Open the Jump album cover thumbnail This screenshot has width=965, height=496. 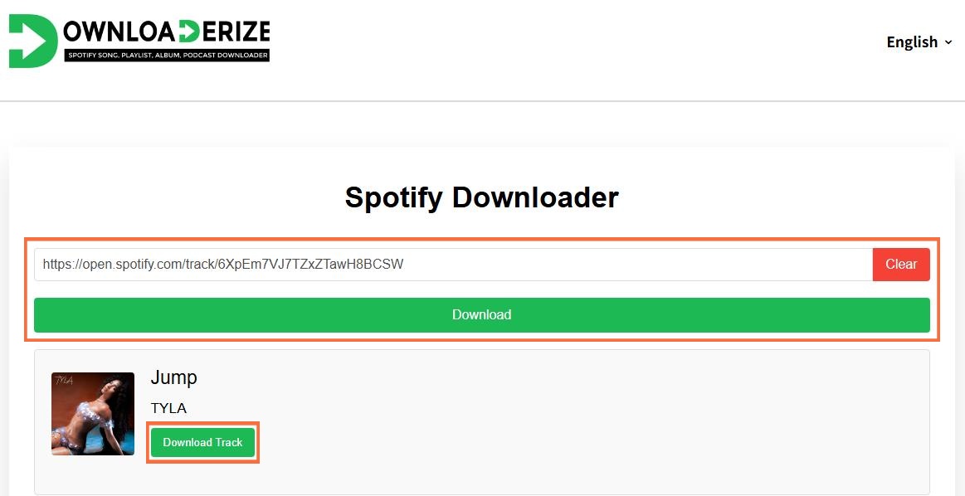[x=93, y=414]
